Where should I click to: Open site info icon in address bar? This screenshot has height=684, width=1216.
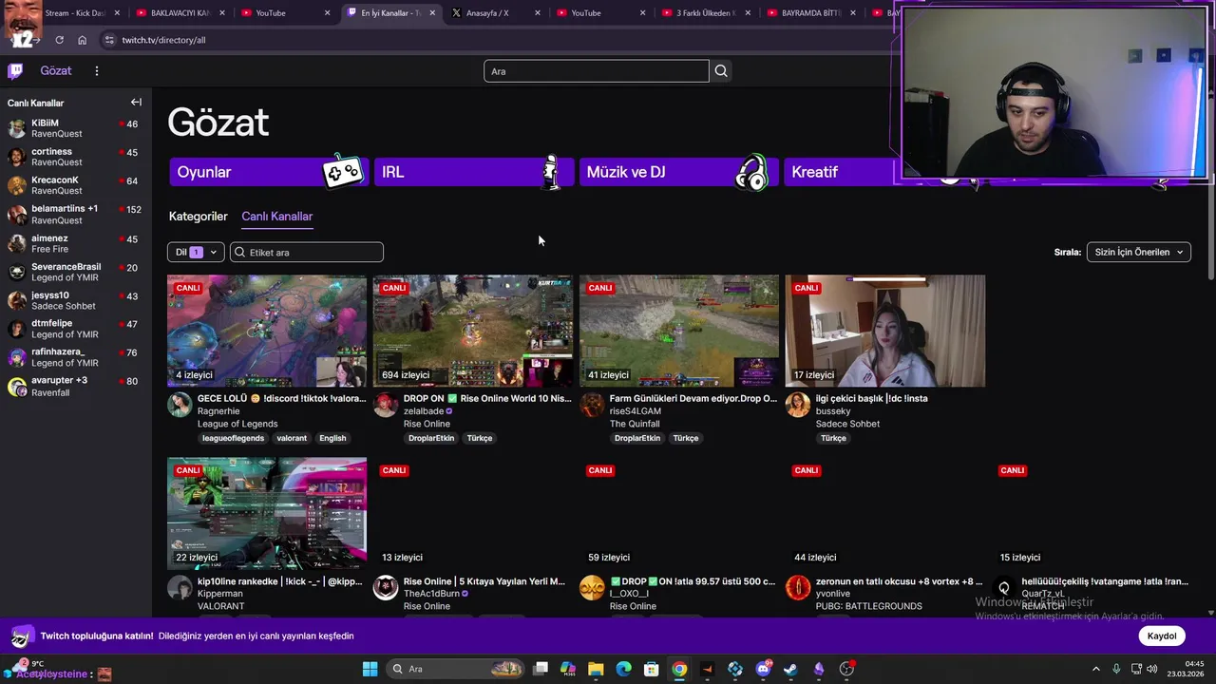109,40
